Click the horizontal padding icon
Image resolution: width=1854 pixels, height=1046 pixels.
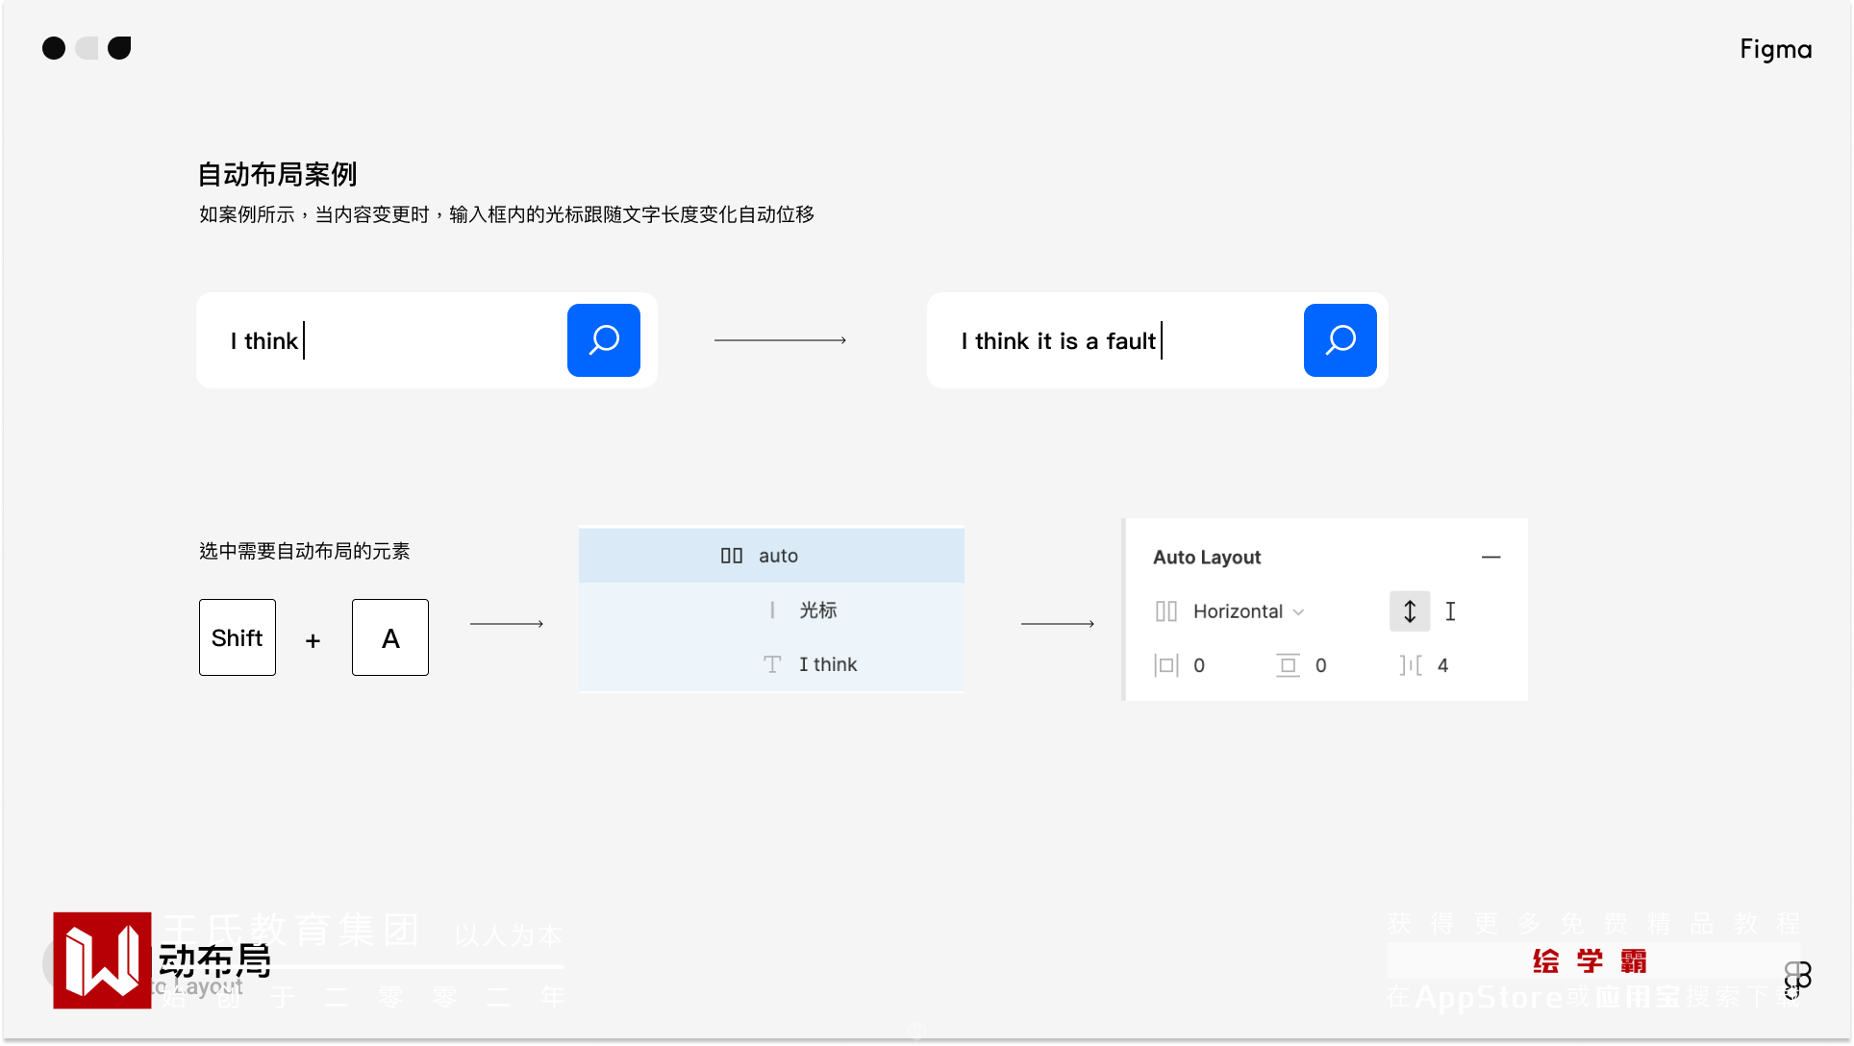click(1165, 665)
